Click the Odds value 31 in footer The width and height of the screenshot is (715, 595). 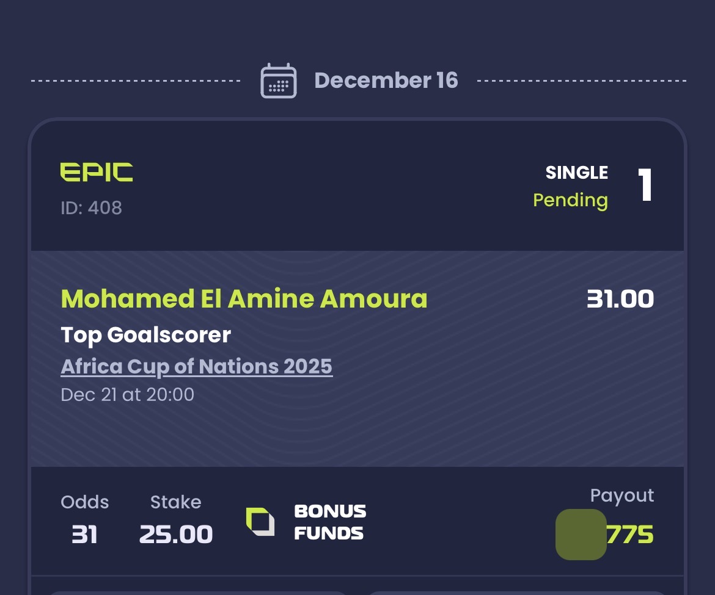[x=84, y=534]
